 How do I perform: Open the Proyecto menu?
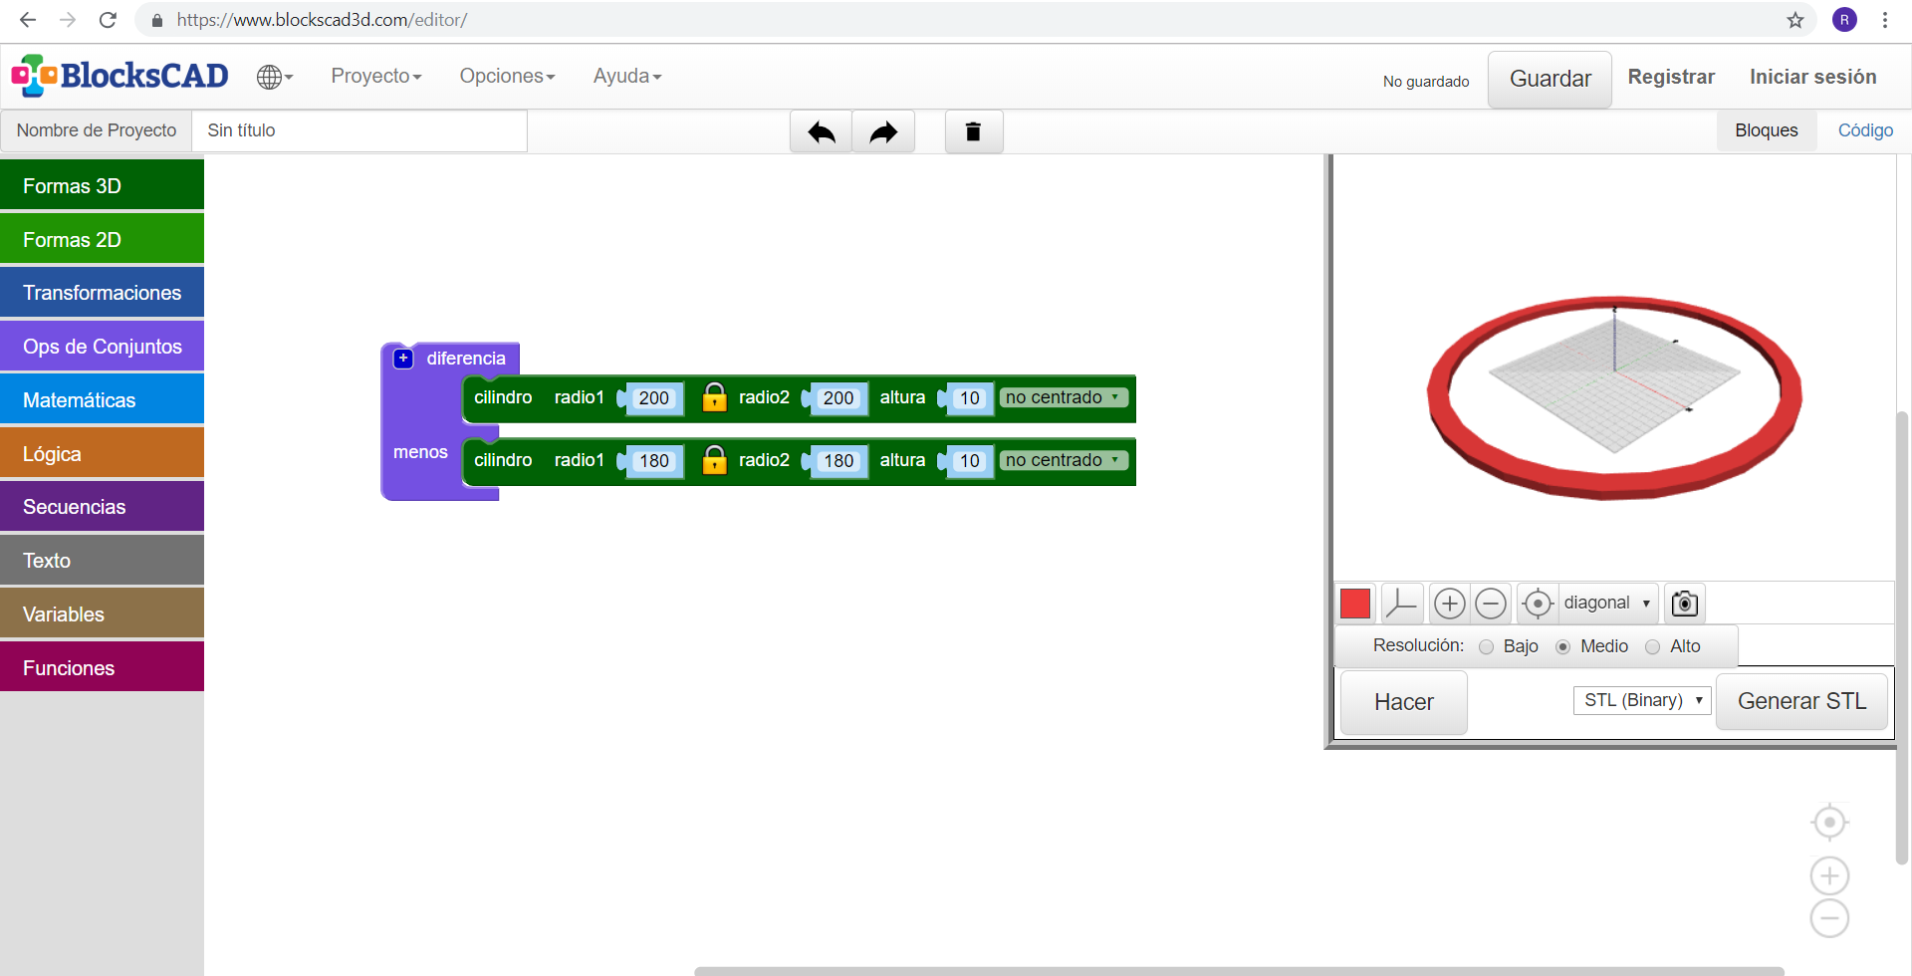click(x=375, y=77)
